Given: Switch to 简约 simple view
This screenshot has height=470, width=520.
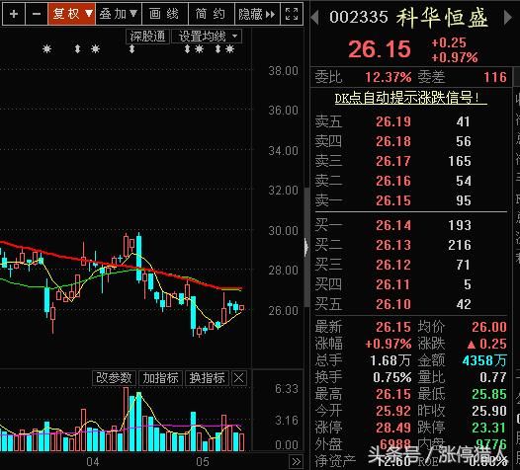Looking at the screenshot, I should (212, 14).
